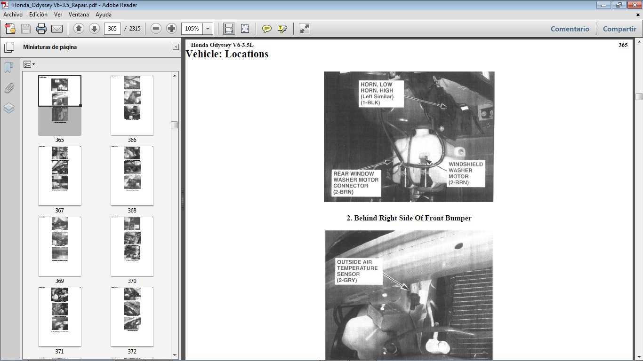This screenshot has width=643, height=361.
Task: Click the Vehicle: Locations heading
Action: tap(227, 54)
